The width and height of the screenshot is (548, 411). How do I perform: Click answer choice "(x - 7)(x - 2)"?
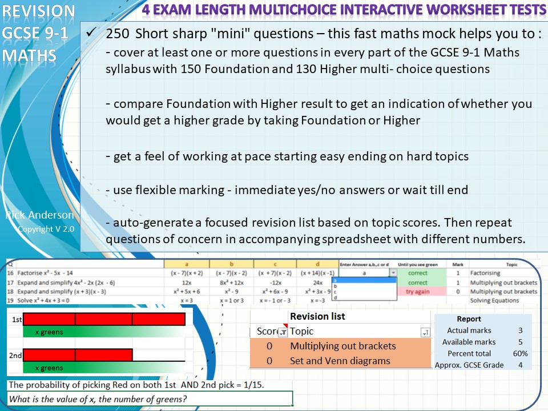(231, 273)
